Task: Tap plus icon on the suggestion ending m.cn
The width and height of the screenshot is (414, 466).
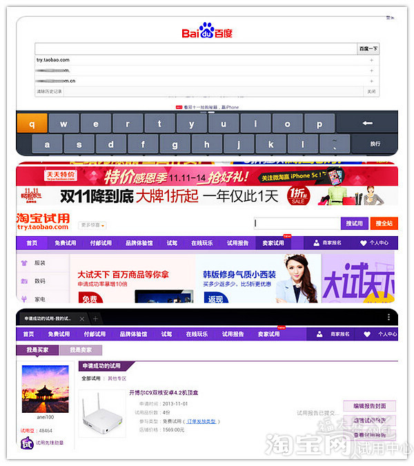Action: coord(371,81)
